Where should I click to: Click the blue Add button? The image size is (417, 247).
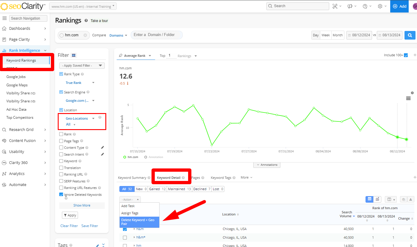[x=399, y=6]
